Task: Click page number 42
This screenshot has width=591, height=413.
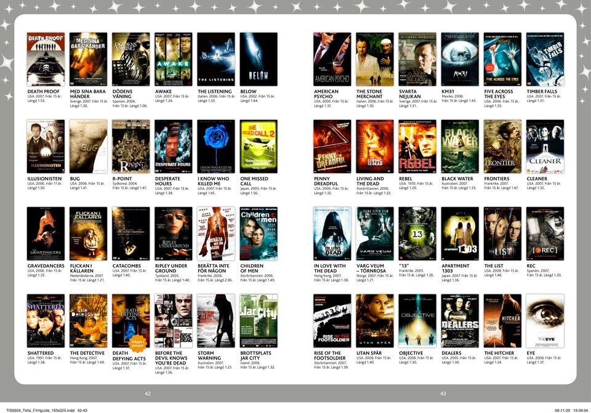Action: [x=148, y=393]
